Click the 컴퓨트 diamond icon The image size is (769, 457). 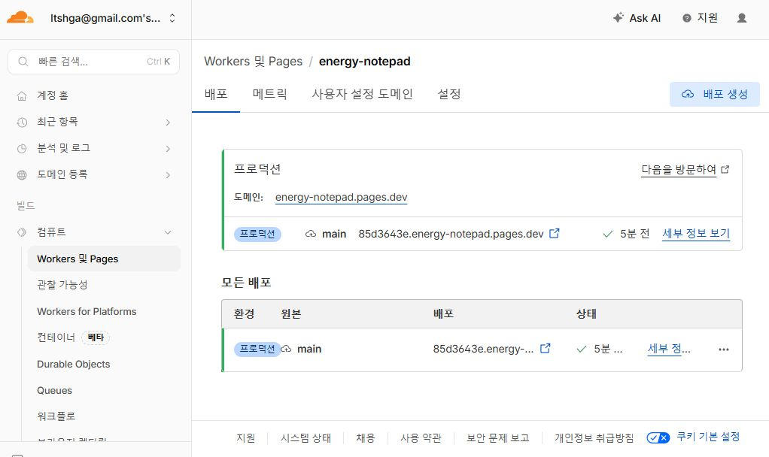pos(22,232)
